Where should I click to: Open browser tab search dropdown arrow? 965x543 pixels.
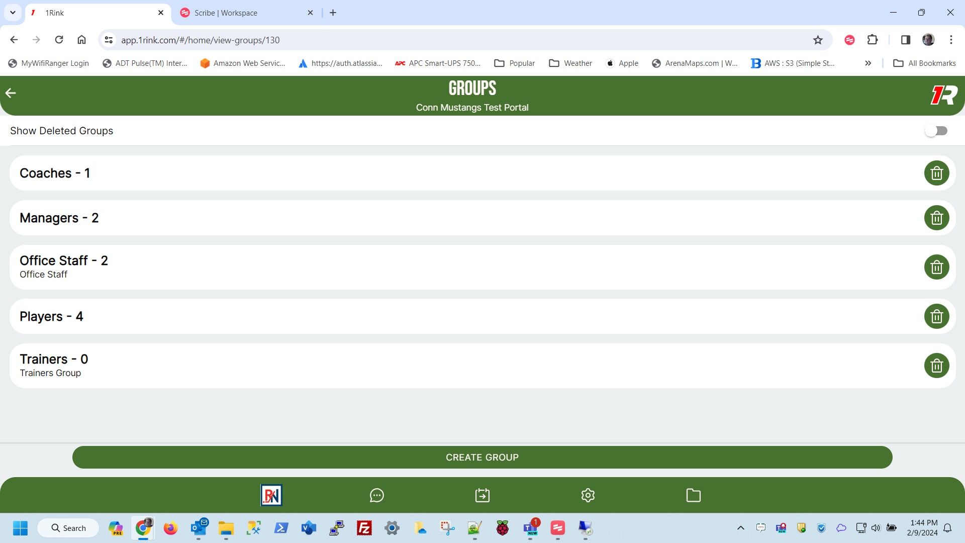coord(13,13)
